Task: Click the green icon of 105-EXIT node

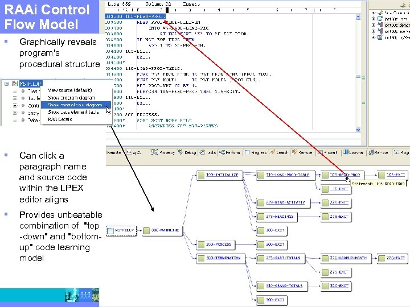Action: (382, 175)
